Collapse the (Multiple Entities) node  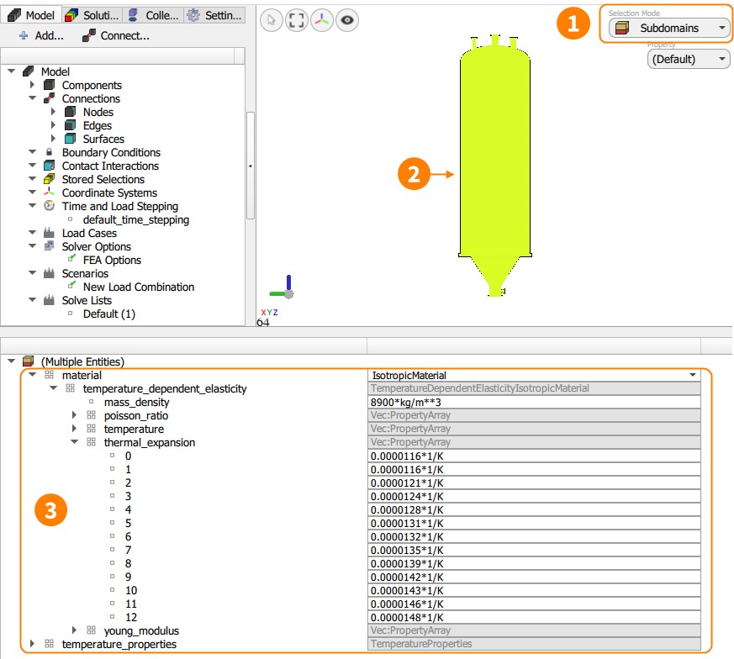click(x=11, y=361)
